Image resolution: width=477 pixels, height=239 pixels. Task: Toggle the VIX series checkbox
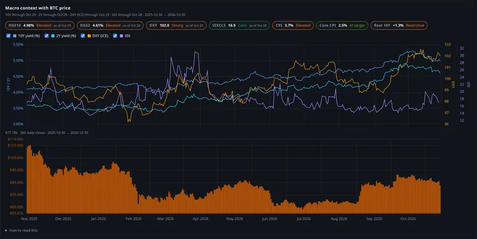click(115, 36)
